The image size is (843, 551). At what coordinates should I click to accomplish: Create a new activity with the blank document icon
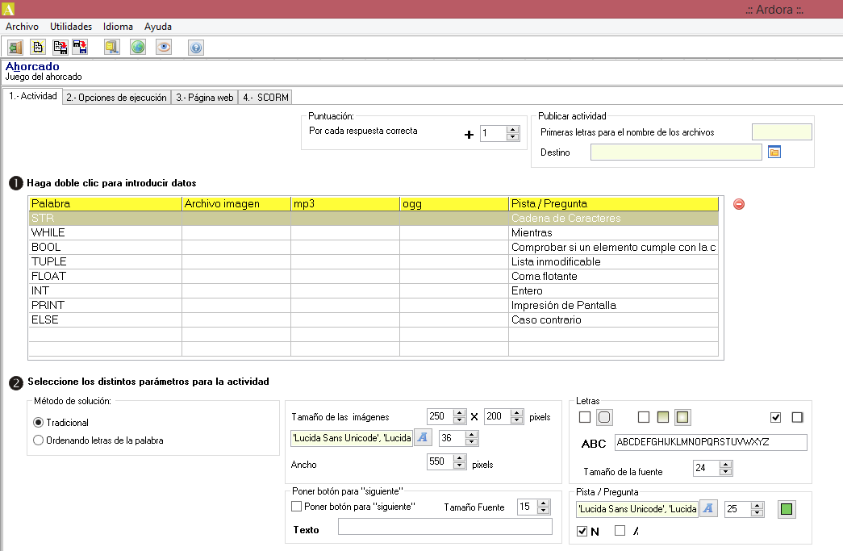tap(38, 48)
